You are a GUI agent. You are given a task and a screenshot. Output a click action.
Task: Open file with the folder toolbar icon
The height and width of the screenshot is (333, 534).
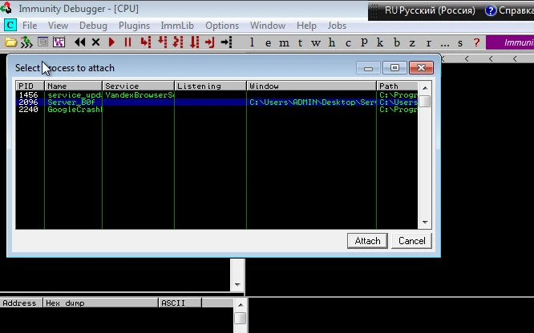pyautogui.click(x=10, y=42)
